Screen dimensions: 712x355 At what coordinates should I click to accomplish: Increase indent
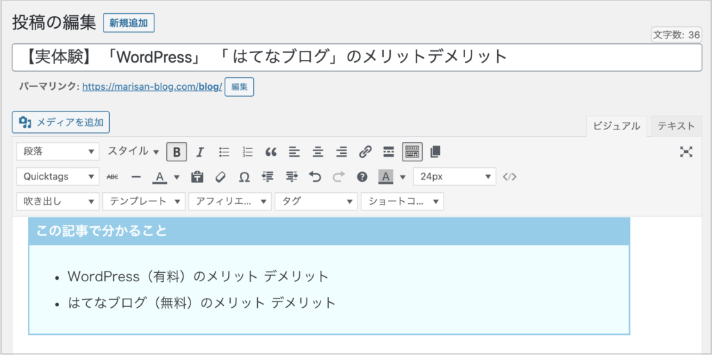pyautogui.click(x=291, y=177)
